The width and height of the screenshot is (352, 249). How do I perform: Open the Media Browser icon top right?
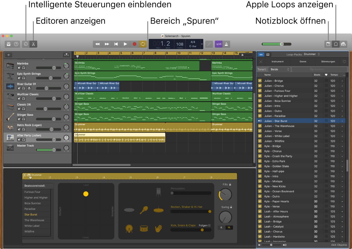click(344, 44)
